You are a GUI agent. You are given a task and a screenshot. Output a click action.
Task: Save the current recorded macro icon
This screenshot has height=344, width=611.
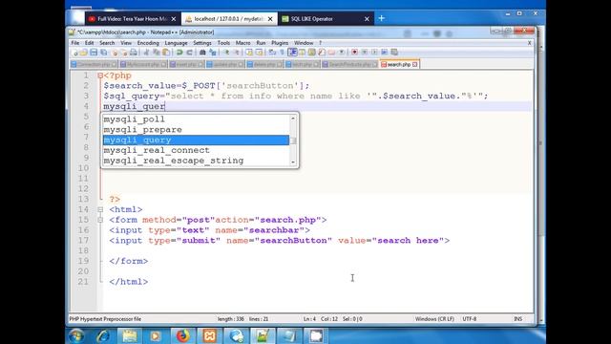click(x=394, y=52)
